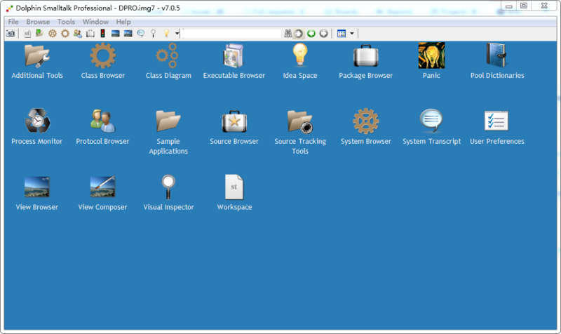
Task: Open the Tools menu
Action: [x=66, y=22]
